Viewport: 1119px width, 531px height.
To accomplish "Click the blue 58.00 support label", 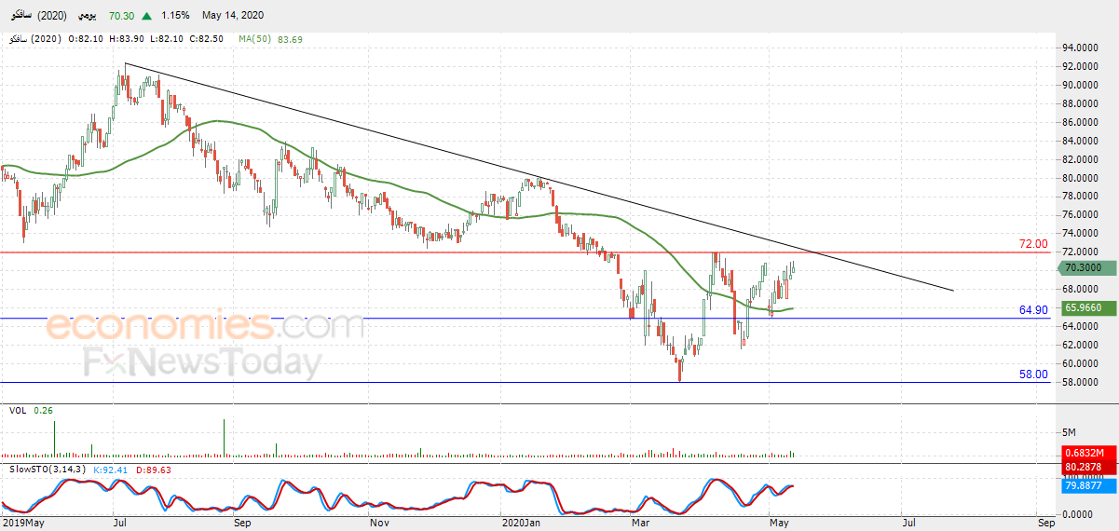I will pos(1033,374).
